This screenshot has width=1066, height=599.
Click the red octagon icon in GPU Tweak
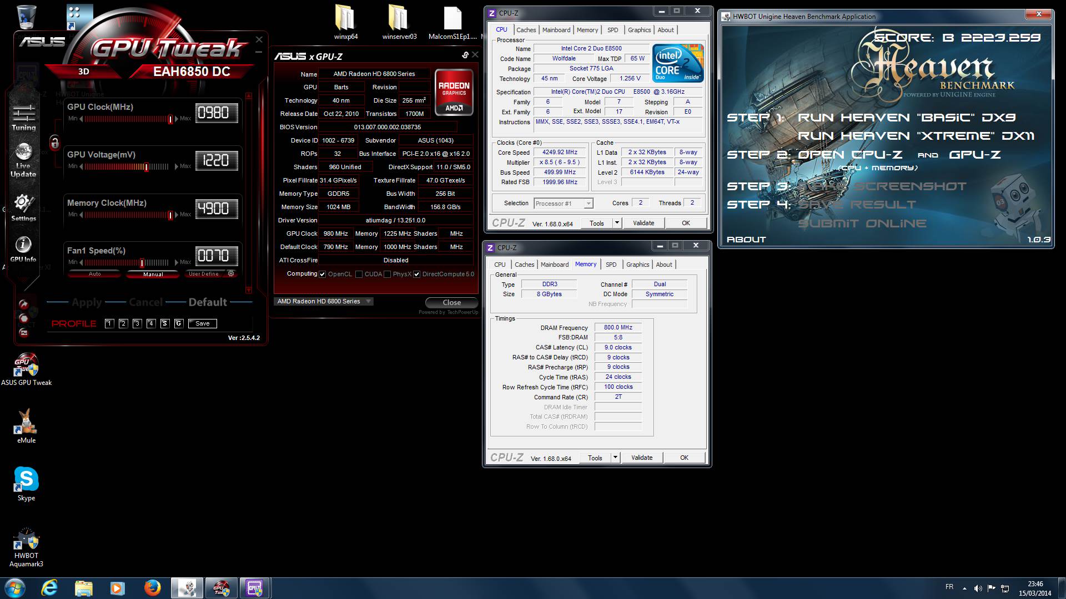coord(23,318)
